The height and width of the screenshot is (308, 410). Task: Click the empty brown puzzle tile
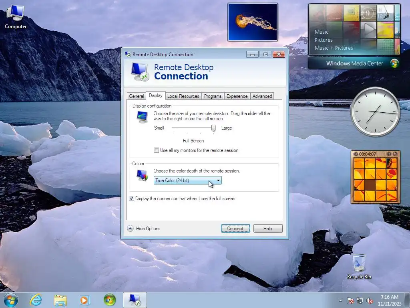point(370,184)
